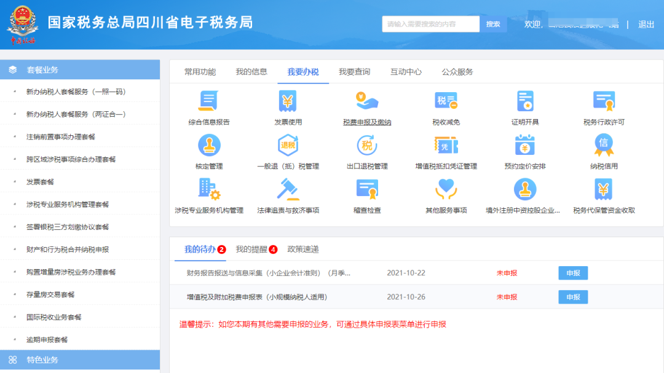Viewport: 664px width, 373px height.
Task: Open 发票套餐 menu item
Action: click(40, 182)
